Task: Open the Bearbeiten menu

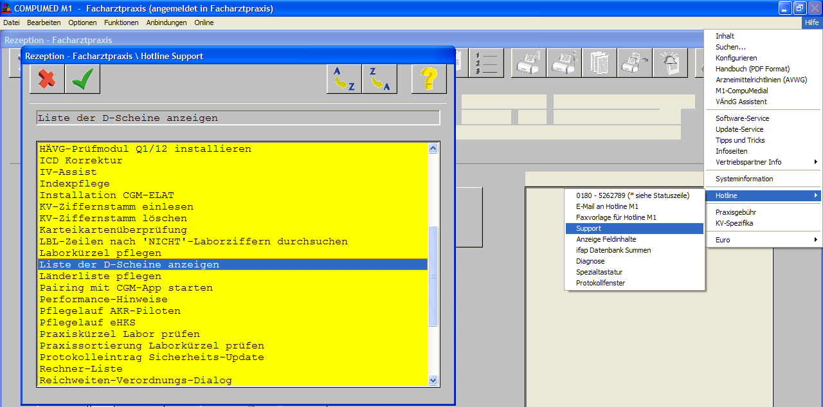Action: tap(44, 23)
